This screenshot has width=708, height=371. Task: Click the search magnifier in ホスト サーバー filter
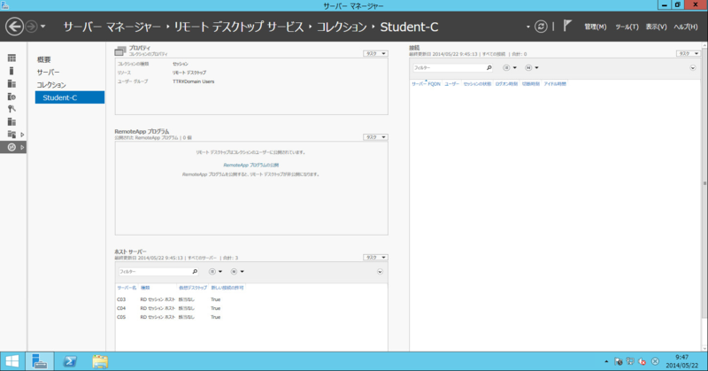click(x=195, y=272)
